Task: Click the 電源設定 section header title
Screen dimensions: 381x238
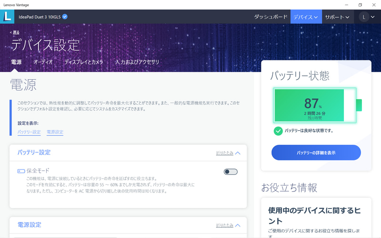Action: point(30,225)
